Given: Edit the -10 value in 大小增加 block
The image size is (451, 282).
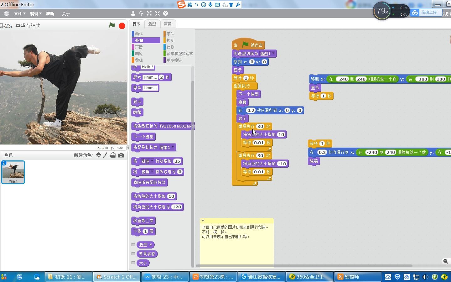Looking at the screenshot, I should (282, 164).
